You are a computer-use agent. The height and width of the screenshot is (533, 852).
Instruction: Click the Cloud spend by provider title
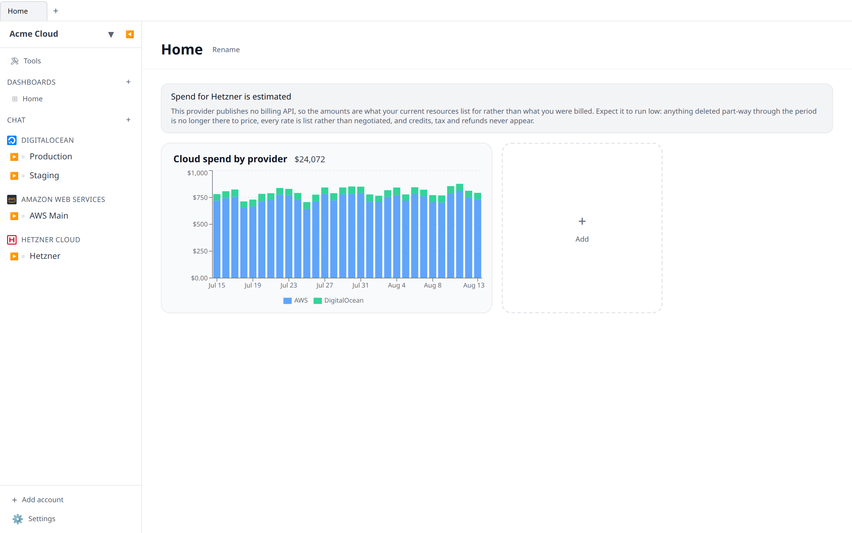point(230,159)
